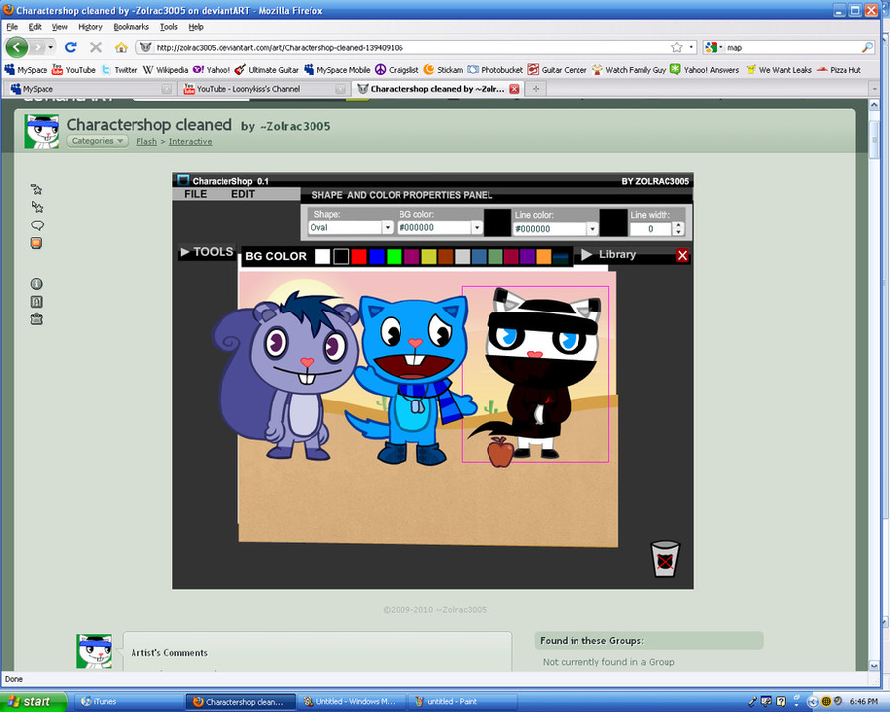Open the Stickam bookmark
Viewport: 890px width, 712px height.
coord(443,70)
